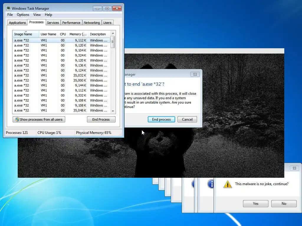Click the process list scroll up arrow
Screen dimensions: 302x226
coord(113,33)
